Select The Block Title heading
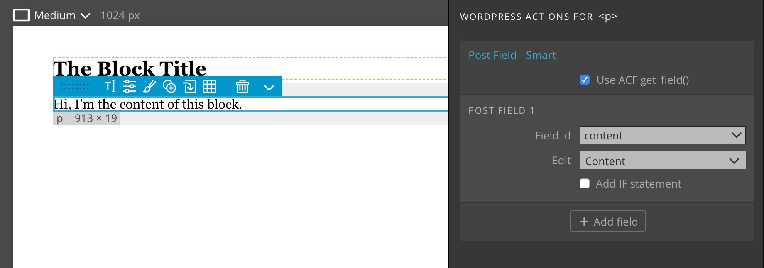Image resolution: width=764 pixels, height=268 pixels. (130, 68)
